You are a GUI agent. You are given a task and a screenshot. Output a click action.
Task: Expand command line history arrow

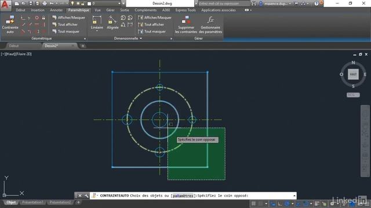[294, 195]
